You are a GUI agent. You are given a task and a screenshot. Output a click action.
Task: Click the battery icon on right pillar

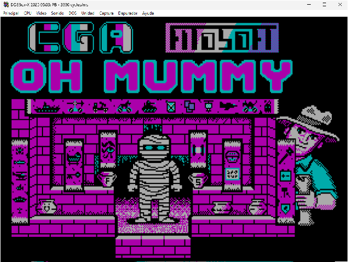click(x=286, y=176)
